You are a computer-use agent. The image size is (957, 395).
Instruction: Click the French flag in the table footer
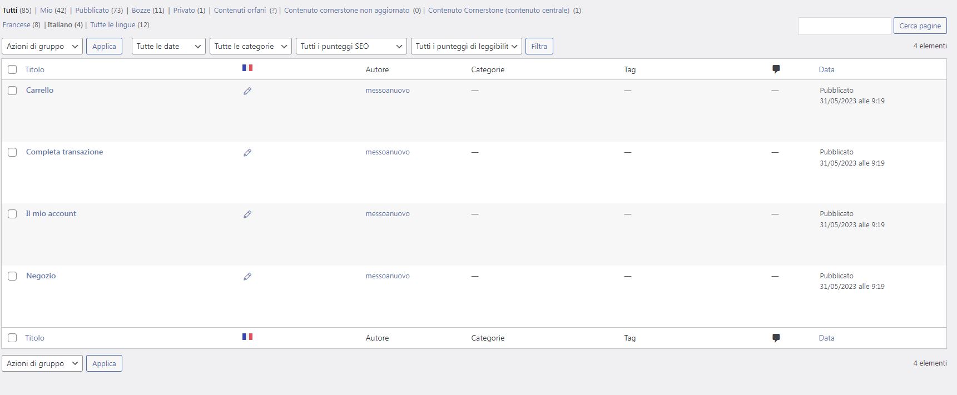pos(247,337)
